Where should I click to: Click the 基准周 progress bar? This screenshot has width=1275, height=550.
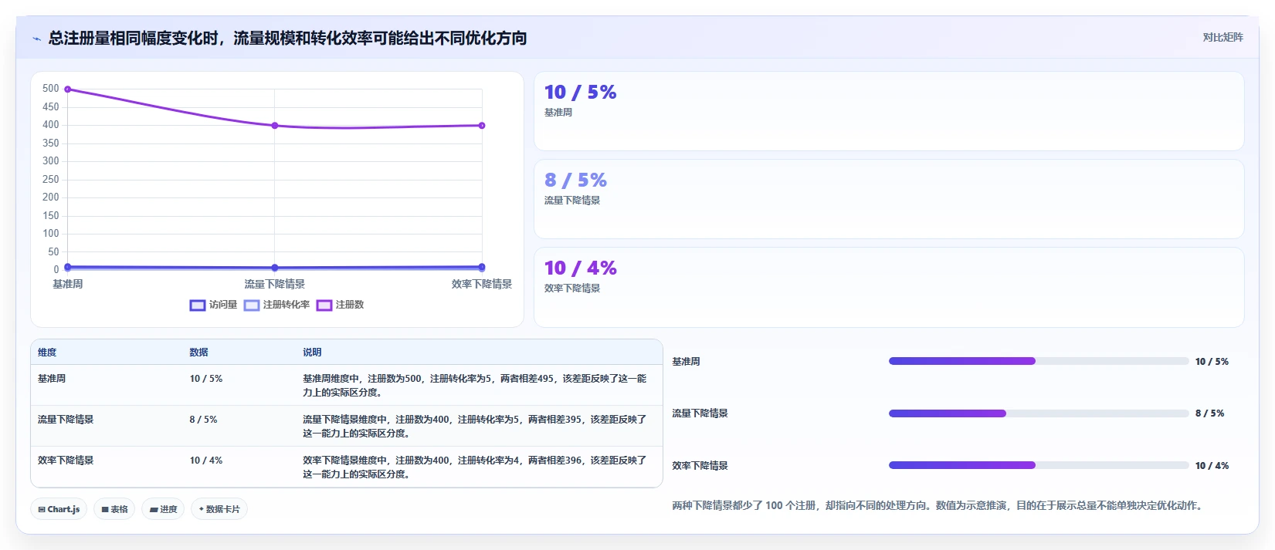(1039, 361)
